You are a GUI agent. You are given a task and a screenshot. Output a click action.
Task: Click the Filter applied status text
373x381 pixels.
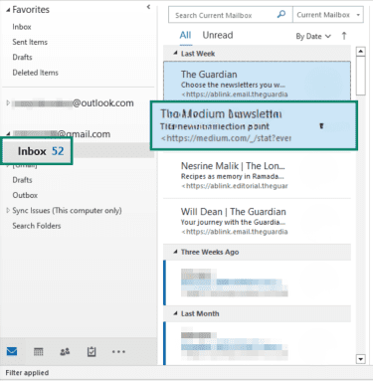pos(27,373)
